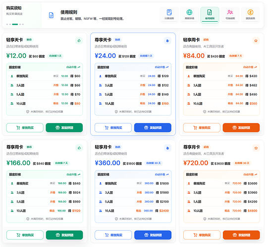This screenshot has width=269, height=247.
Task: Open the pink people-icon pool tab
Action: [230, 14]
